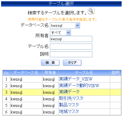Screen dimensions: 123x117
Task: Click the 検索 button
Action: [x=50, y=63]
